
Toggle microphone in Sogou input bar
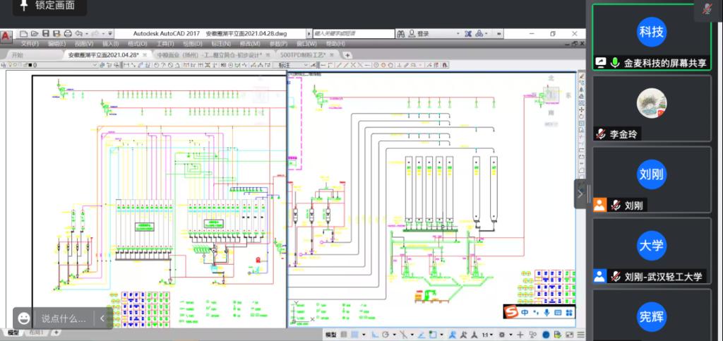click(546, 312)
